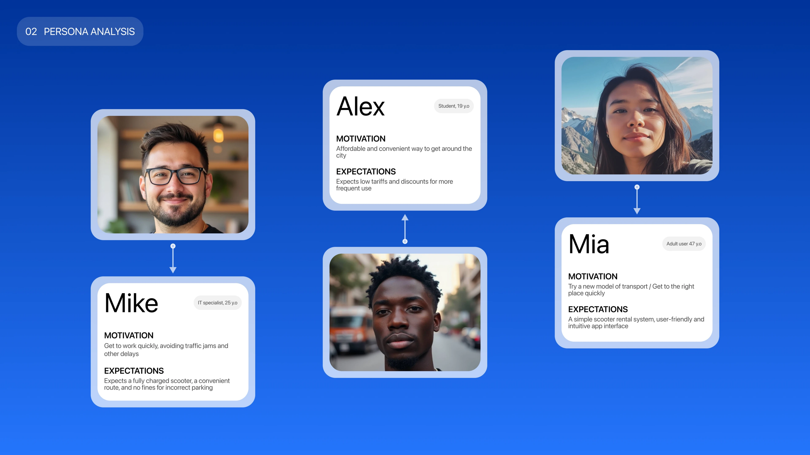Click Mike's portrait photo with glasses
The height and width of the screenshot is (455, 810).
click(x=173, y=174)
